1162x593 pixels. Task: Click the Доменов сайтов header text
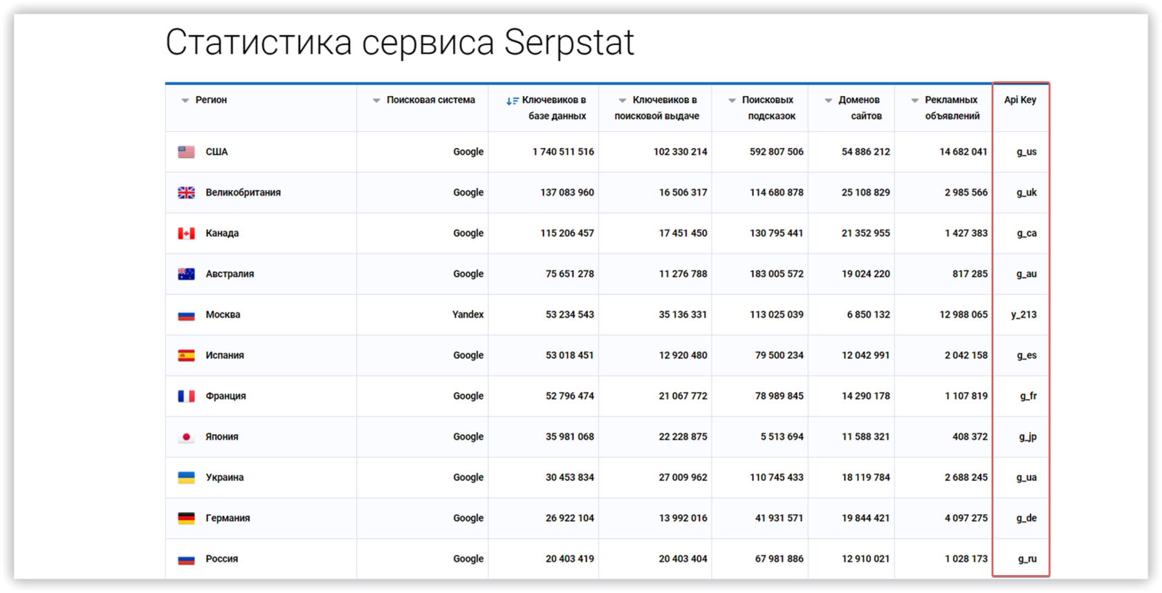click(860, 108)
